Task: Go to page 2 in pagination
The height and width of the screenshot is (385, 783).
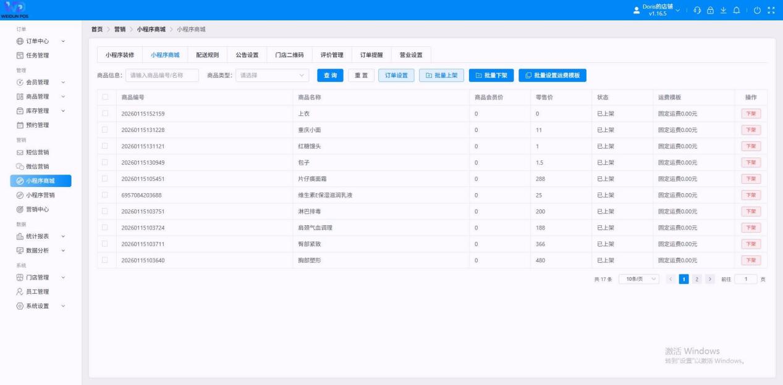Action: coord(696,279)
